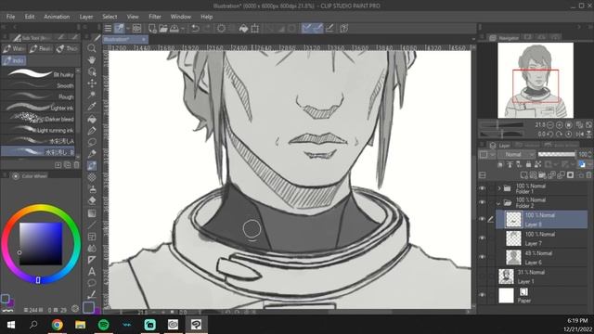
Task: Select the Ruler tool
Action: click(92, 260)
